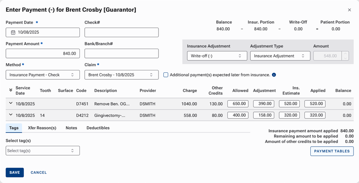Open the Deductibles tab
Viewport: 359px width, 183px height.
pyautogui.click(x=98, y=128)
